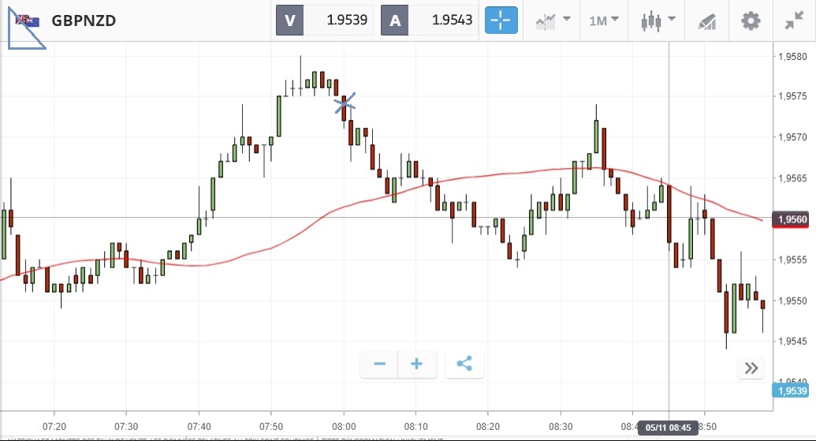Open the candlestick chart type dropdown
The height and width of the screenshot is (441, 816).
658,21
